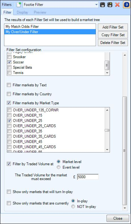Open the Preview tab
Viewport: 131px width, 224px height.
(x=40, y=12)
